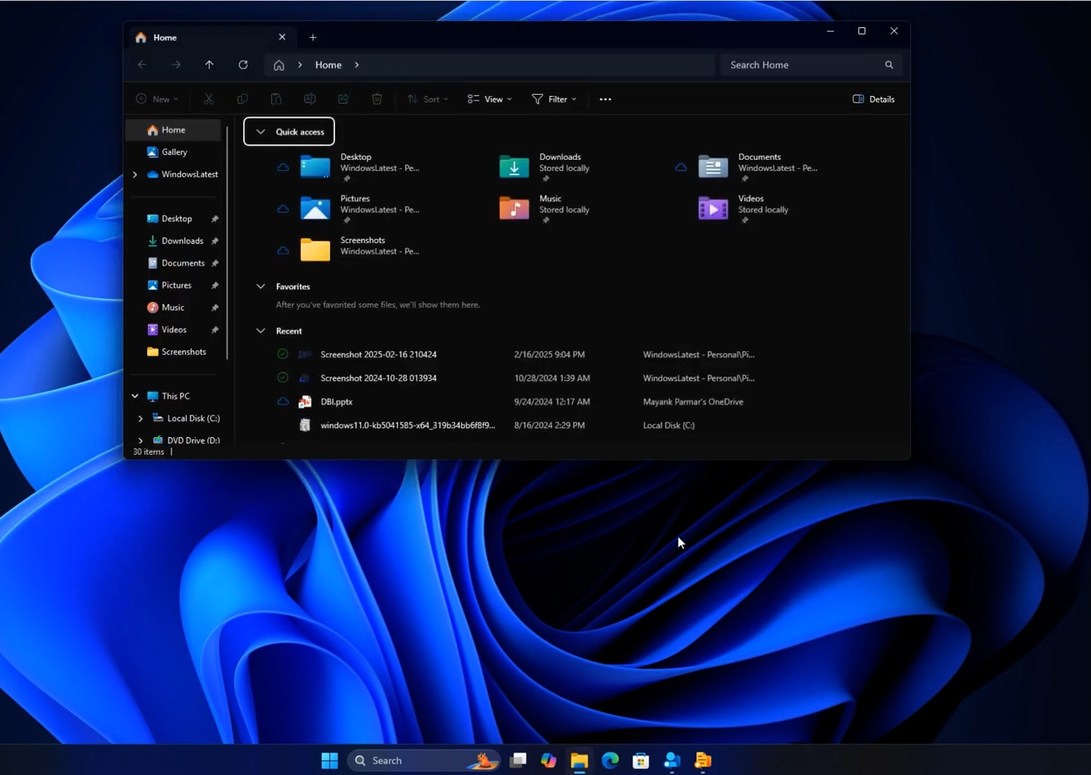Open the Music folder tile
The height and width of the screenshot is (775, 1091).
545,208
